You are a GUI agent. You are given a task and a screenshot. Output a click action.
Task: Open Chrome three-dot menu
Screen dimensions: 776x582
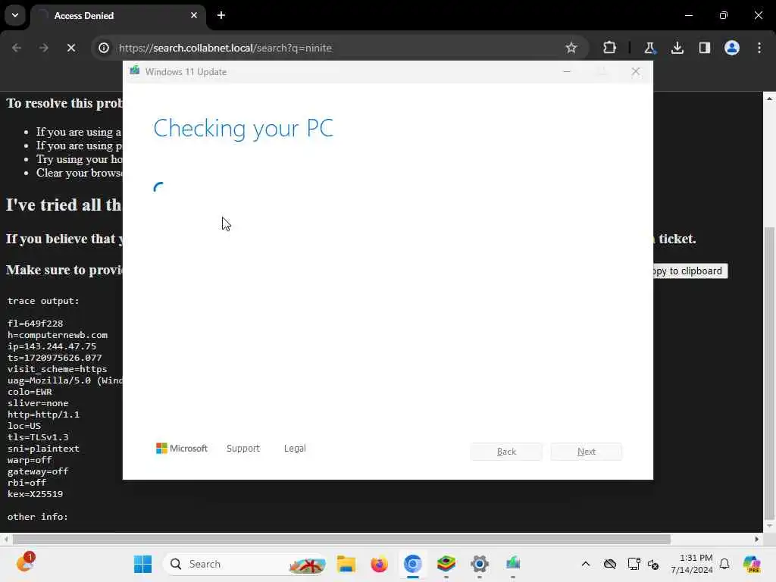pos(759,48)
